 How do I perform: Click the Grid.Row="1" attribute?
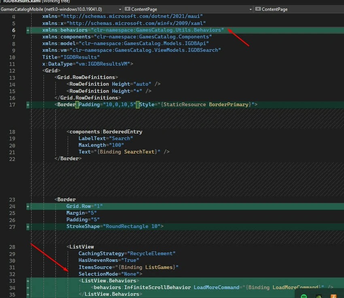[85, 206]
